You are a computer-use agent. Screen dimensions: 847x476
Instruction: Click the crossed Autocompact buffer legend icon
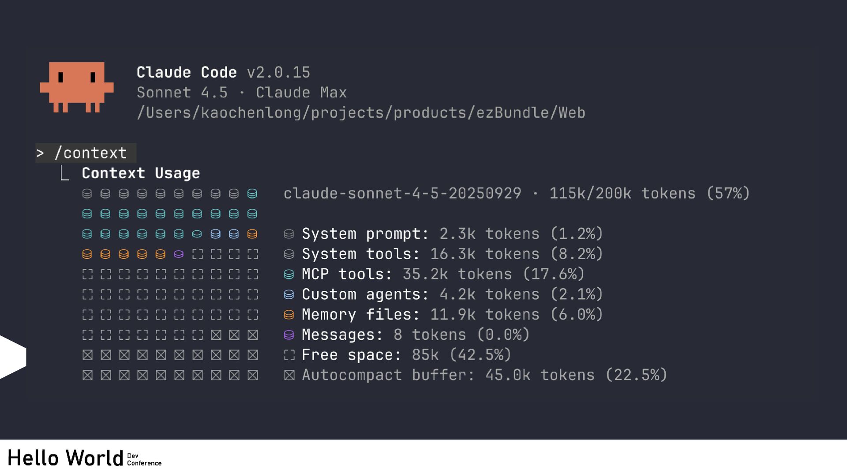click(x=289, y=375)
